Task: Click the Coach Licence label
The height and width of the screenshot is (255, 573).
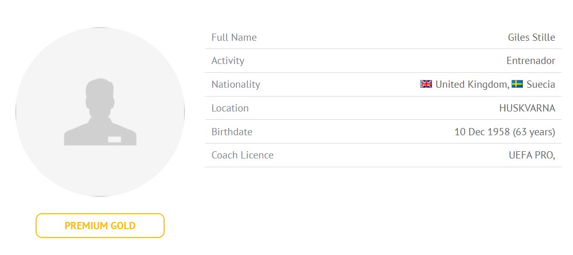Action: point(242,155)
